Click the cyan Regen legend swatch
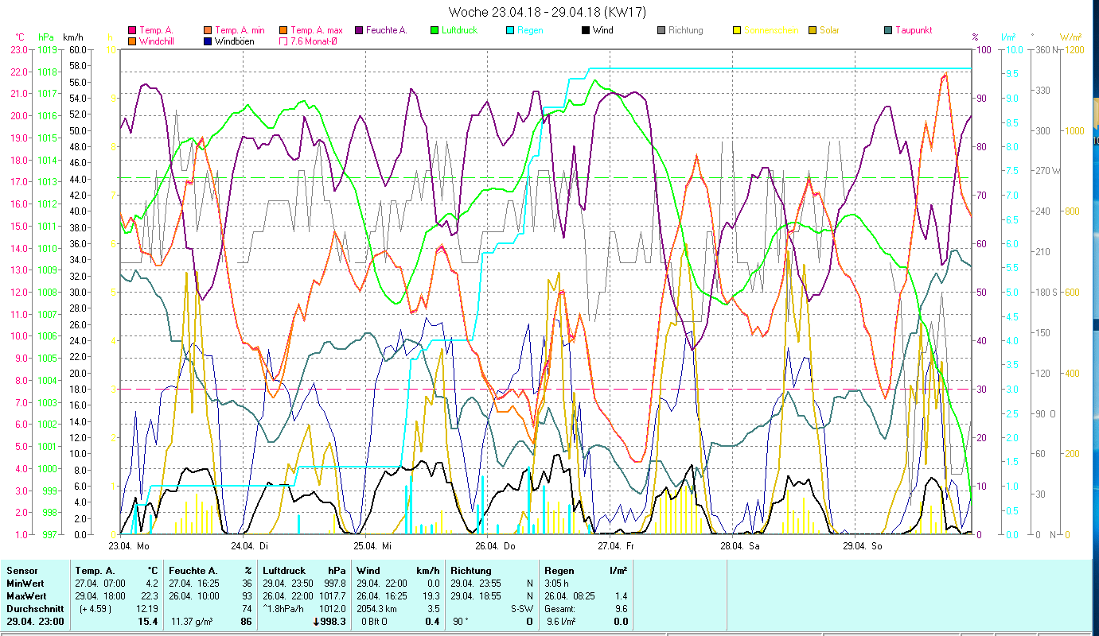Image resolution: width=1099 pixels, height=636 pixels. (510, 30)
